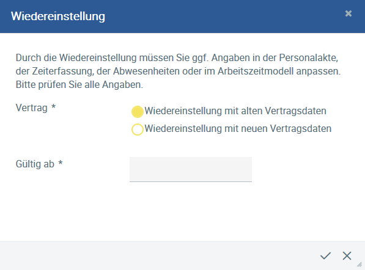Click the blue title bar of the dialog
This screenshot has height=270, width=365.
(182, 16)
